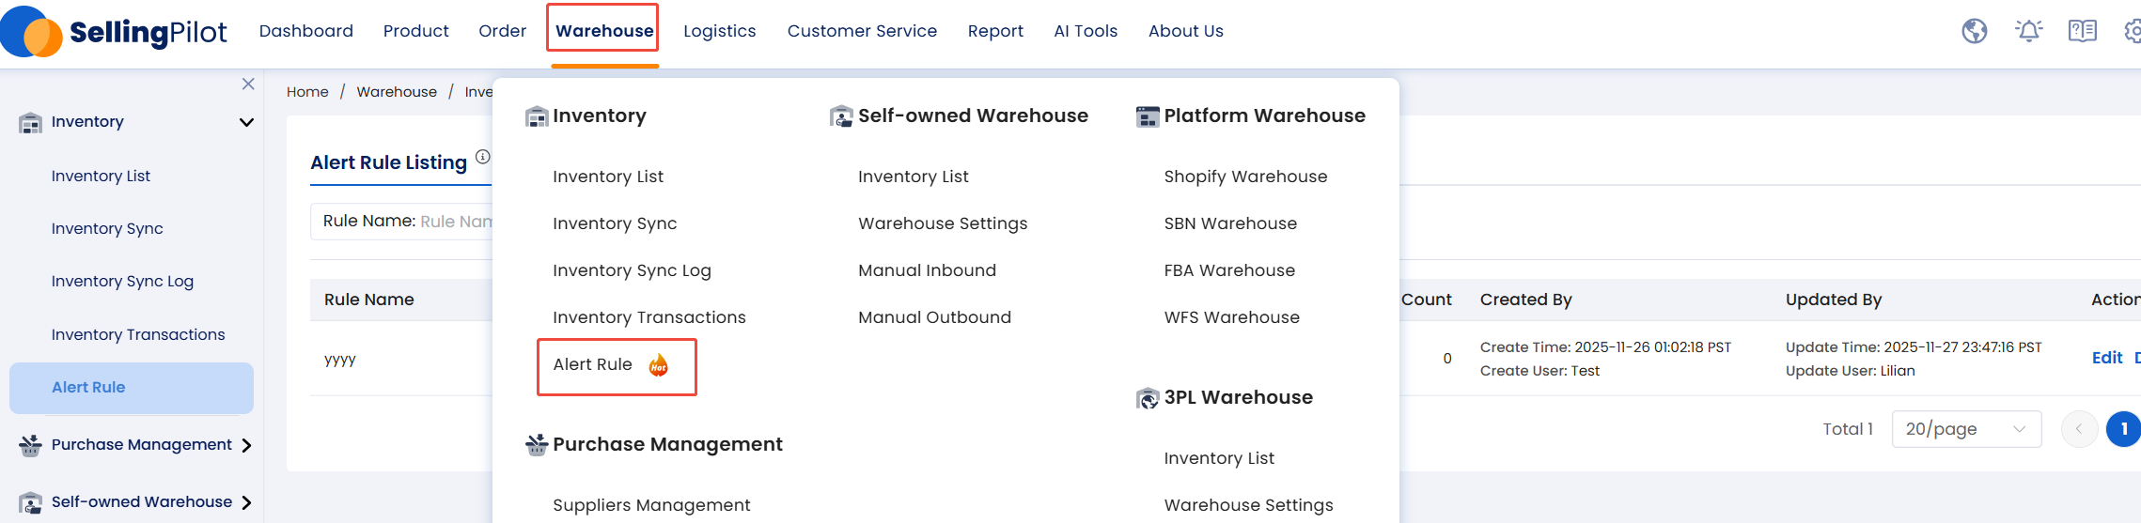Screen dimensions: 2141x523
Task: Expand Self-owned Warehouse in sidebar
Action: click(x=246, y=502)
